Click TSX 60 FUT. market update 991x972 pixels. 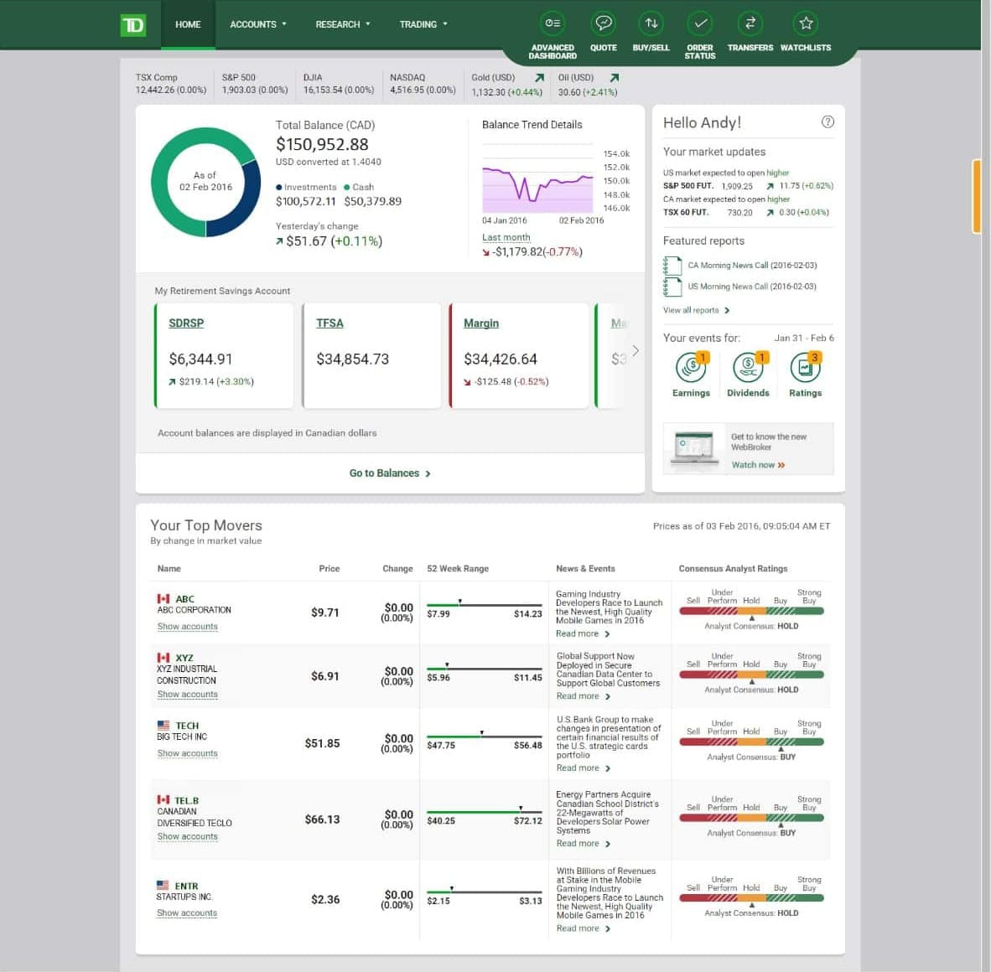pos(746,212)
